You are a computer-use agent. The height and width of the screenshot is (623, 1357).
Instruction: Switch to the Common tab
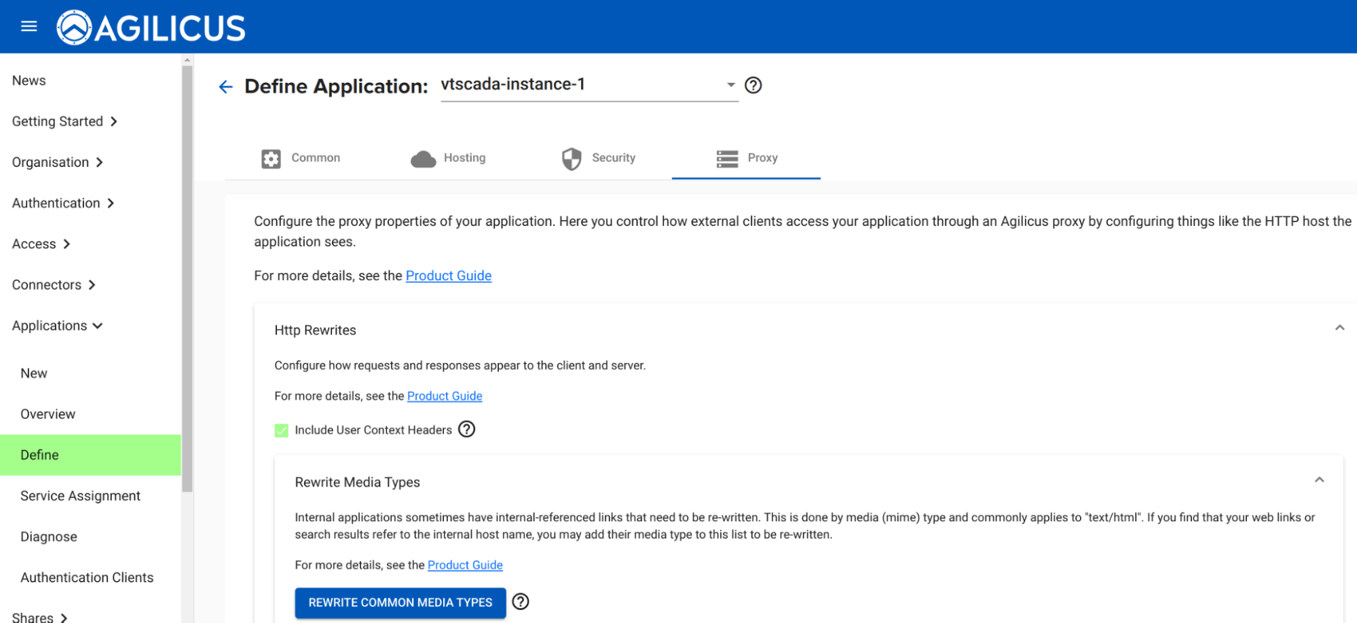coord(301,158)
